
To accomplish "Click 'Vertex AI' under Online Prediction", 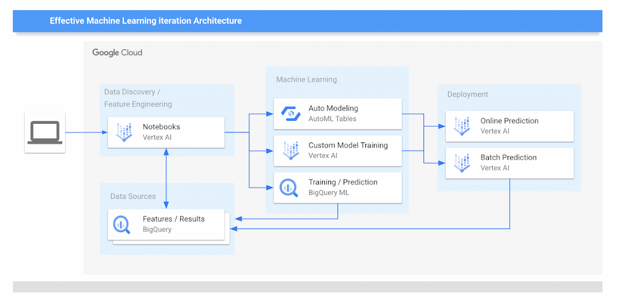I will [495, 131].
